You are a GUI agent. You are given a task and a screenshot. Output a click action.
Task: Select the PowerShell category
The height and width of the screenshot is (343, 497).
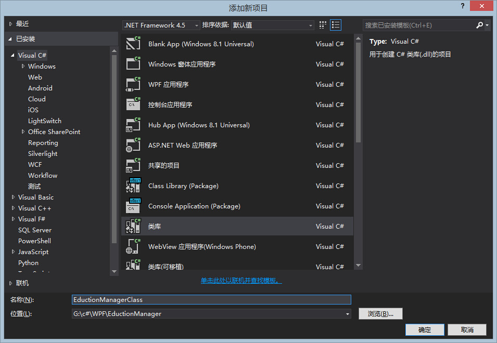pos(34,241)
